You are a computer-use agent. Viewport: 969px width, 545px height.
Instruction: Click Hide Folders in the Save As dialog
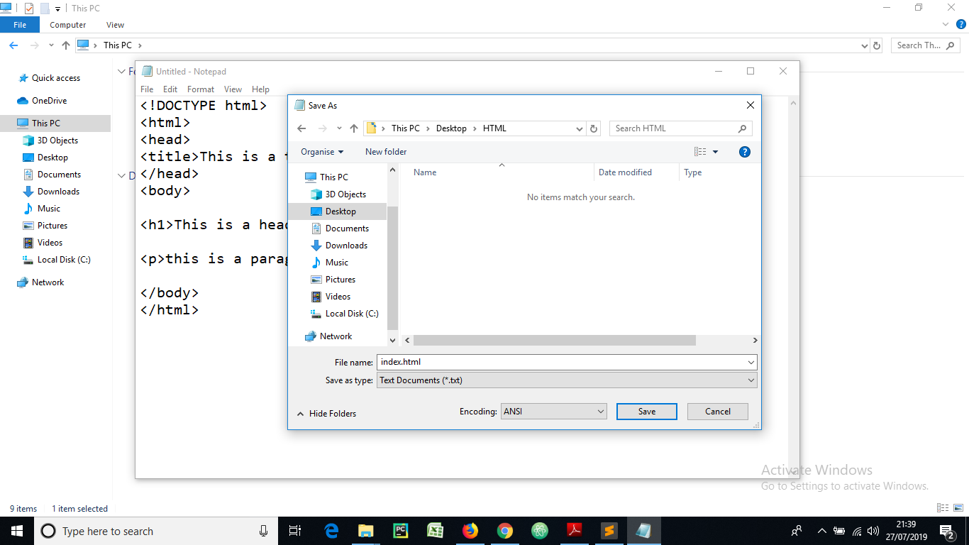[327, 414]
